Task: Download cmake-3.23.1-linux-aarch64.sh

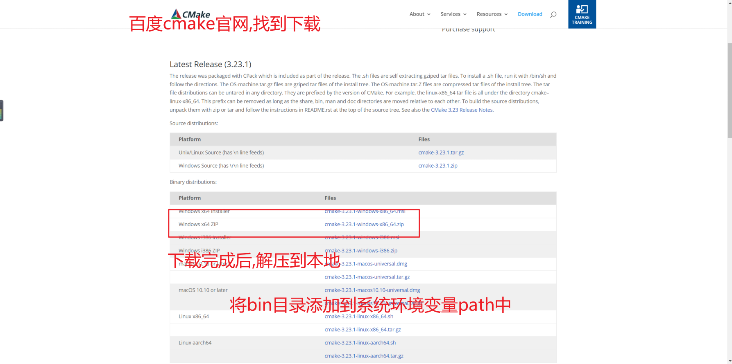Action: (x=360, y=343)
